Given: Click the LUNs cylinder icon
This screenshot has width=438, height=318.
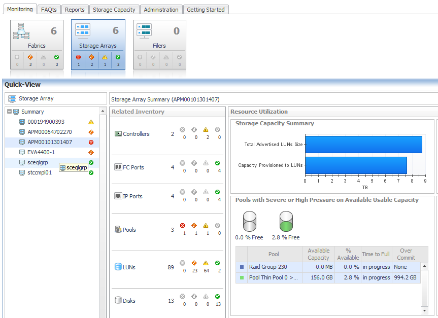Looking at the screenshot, I should pyautogui.click(x=118, y=267).
